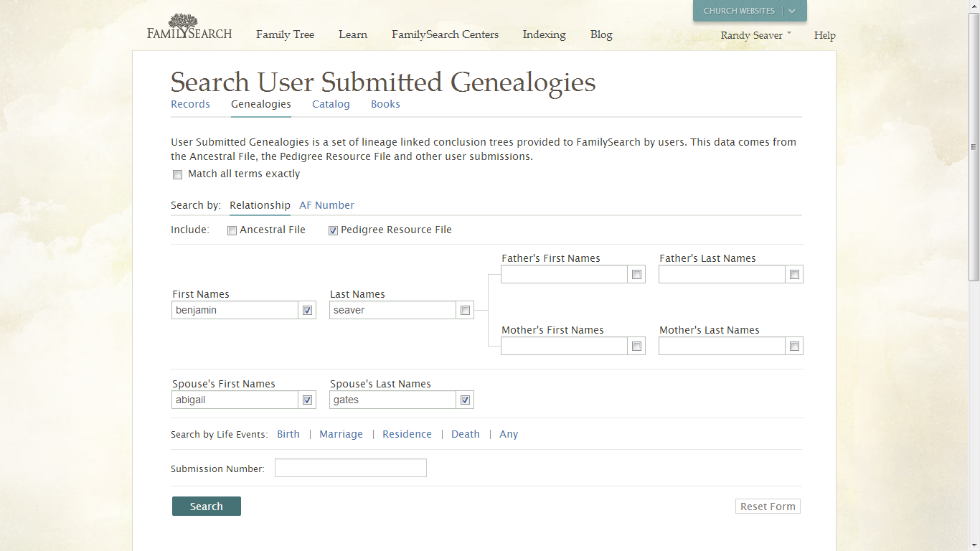This screenshot has height=551, width=980.
Task: Click the browser scrollbar up arrow
Action: pyautogui.click(x=974, y=6)
